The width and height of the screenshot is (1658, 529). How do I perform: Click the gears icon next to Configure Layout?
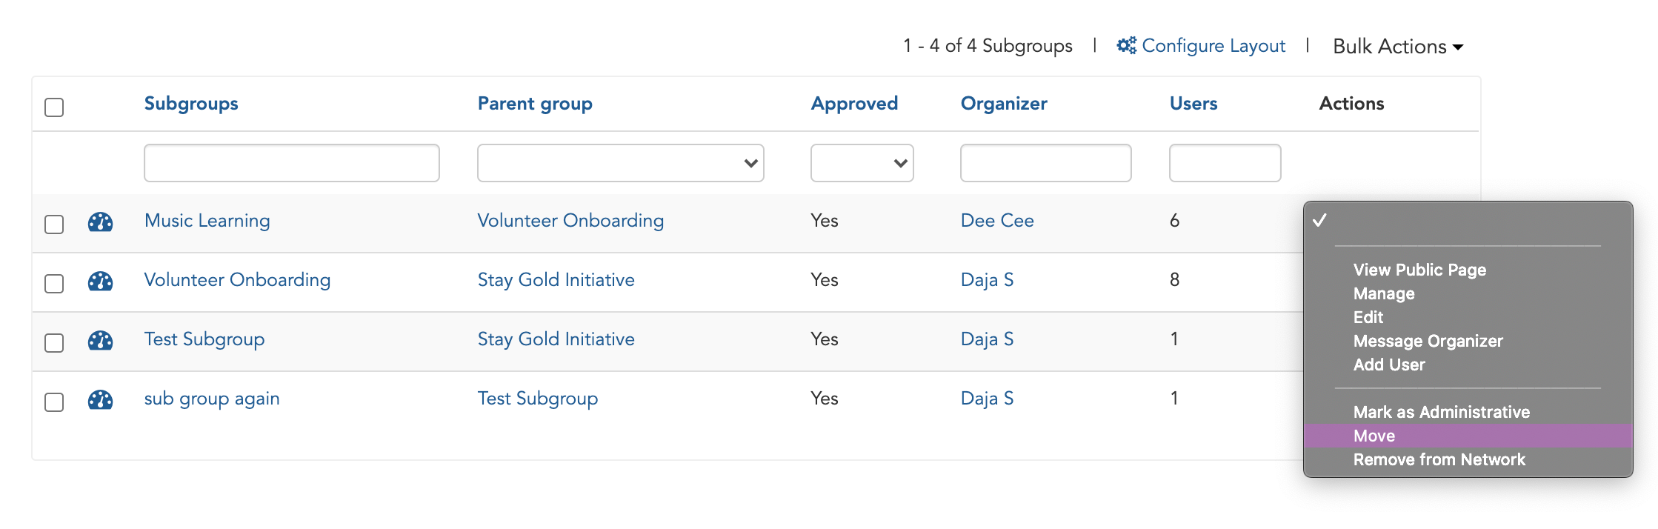[1125, 44]
